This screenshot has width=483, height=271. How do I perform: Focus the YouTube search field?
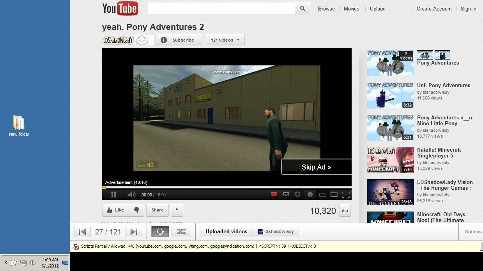pos(221,8)
